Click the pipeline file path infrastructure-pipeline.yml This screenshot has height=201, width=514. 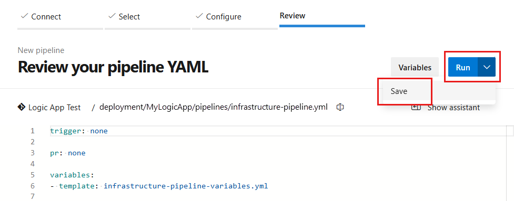coord(214,107)
